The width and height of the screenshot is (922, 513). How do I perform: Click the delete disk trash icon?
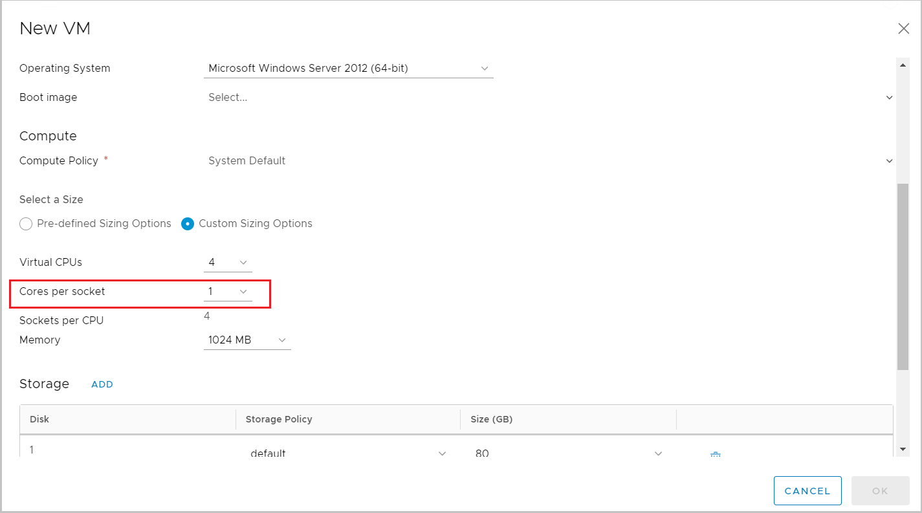[x=715, y=454]
